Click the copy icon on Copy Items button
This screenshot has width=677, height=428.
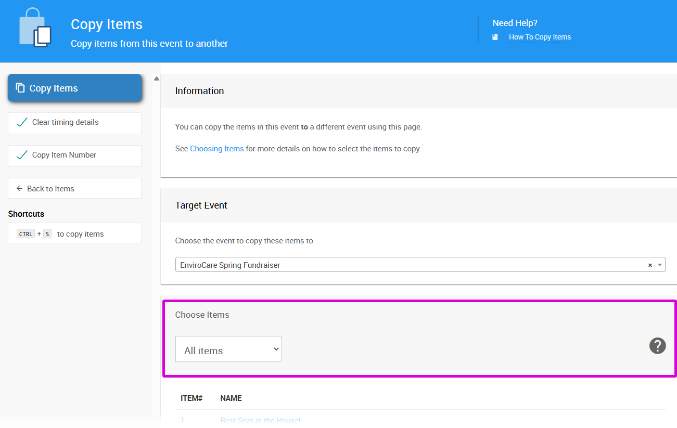tap(20, 88)
